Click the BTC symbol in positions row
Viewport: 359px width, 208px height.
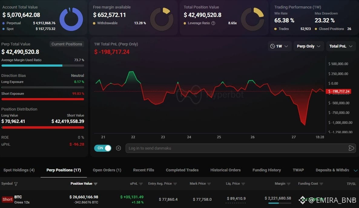[x=18, y=197]
